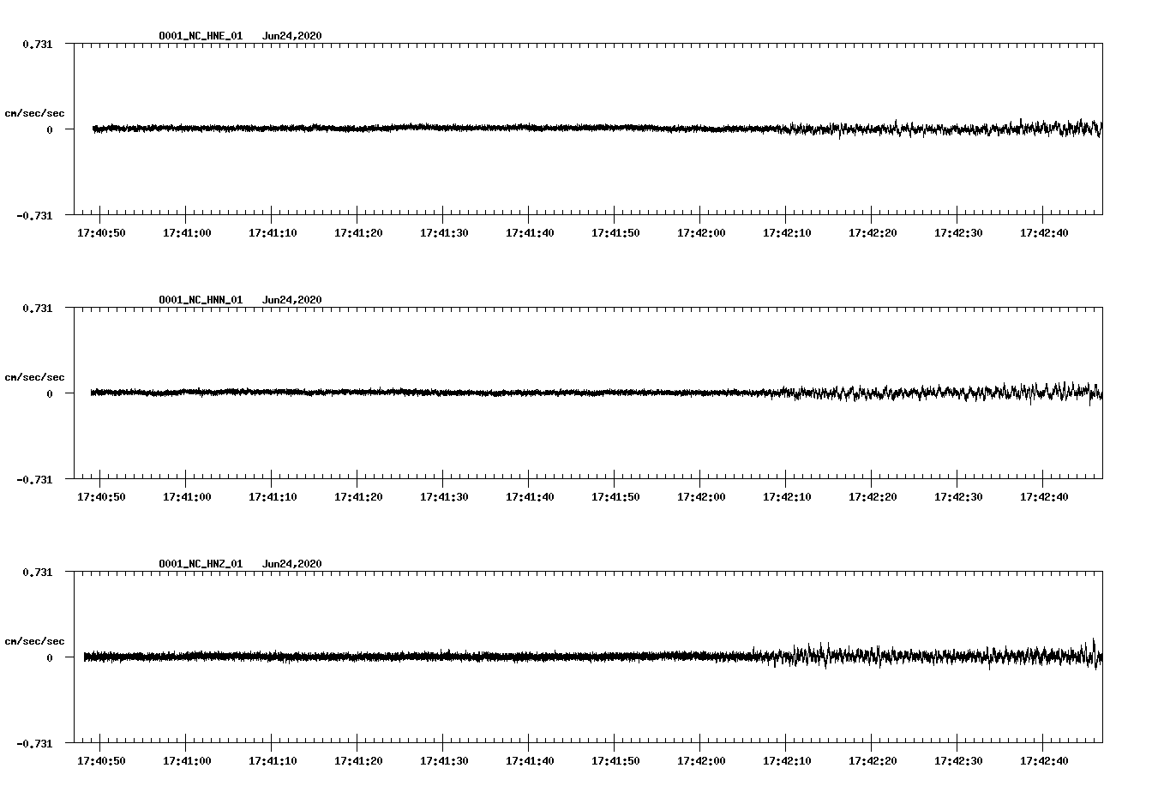This screenshot has width=1164, height=792.
Task: Pick 17:42:20 beneath the HNZ vertical trace
Action: pyautogui.click(x=873, y=760)
